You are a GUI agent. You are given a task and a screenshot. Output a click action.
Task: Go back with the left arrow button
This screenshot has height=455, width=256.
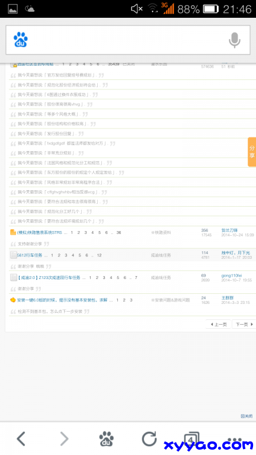pos(21,438)
